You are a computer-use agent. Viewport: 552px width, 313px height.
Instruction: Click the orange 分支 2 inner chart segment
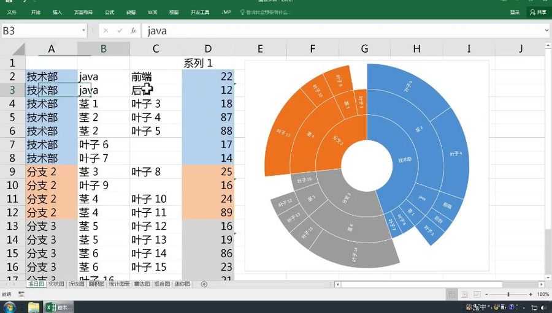click(340, 139)
